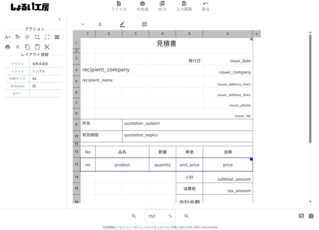The image size is (319, 230).
Task: Collapse the left side panel
Action: click(60, 19)
